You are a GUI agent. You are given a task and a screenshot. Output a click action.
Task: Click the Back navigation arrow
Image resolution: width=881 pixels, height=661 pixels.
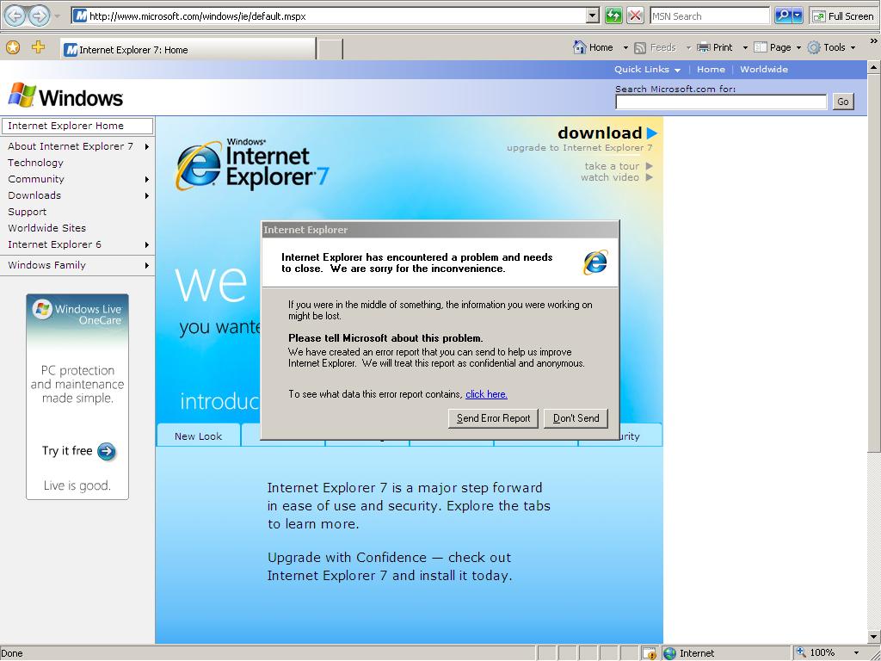pyautogui.click(x=15, y=15)
